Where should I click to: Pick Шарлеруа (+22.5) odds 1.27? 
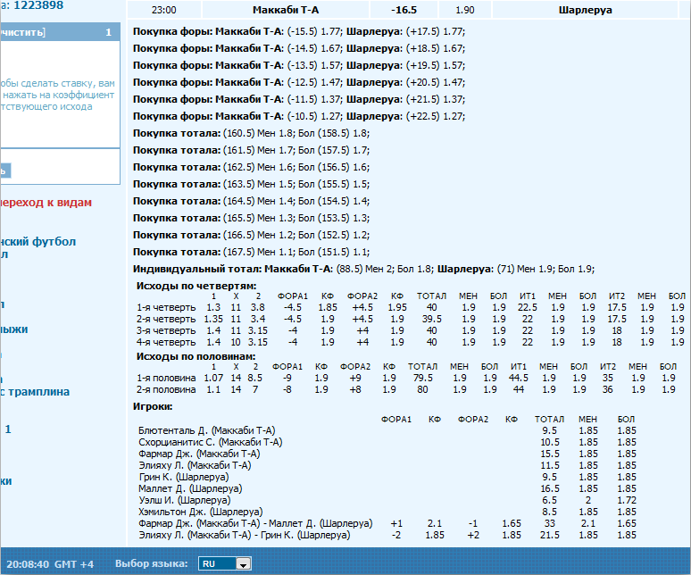(454, 116)
